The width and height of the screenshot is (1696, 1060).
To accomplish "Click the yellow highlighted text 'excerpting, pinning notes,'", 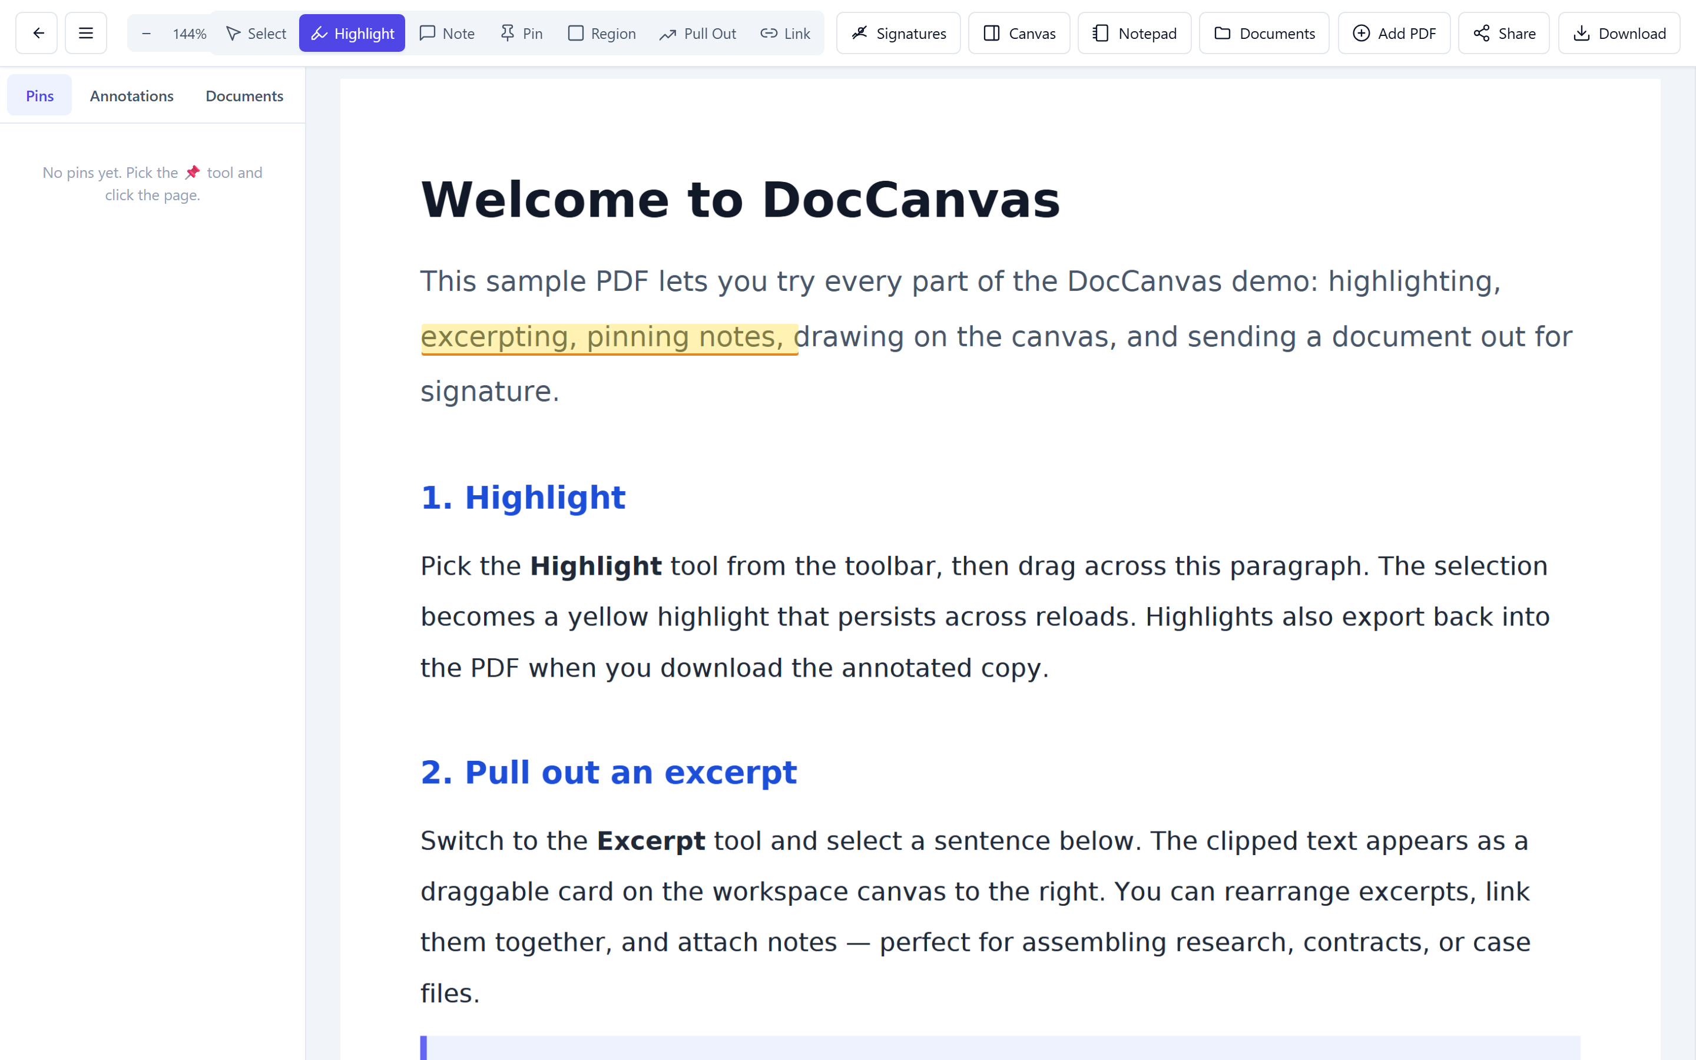I will 609,338.
